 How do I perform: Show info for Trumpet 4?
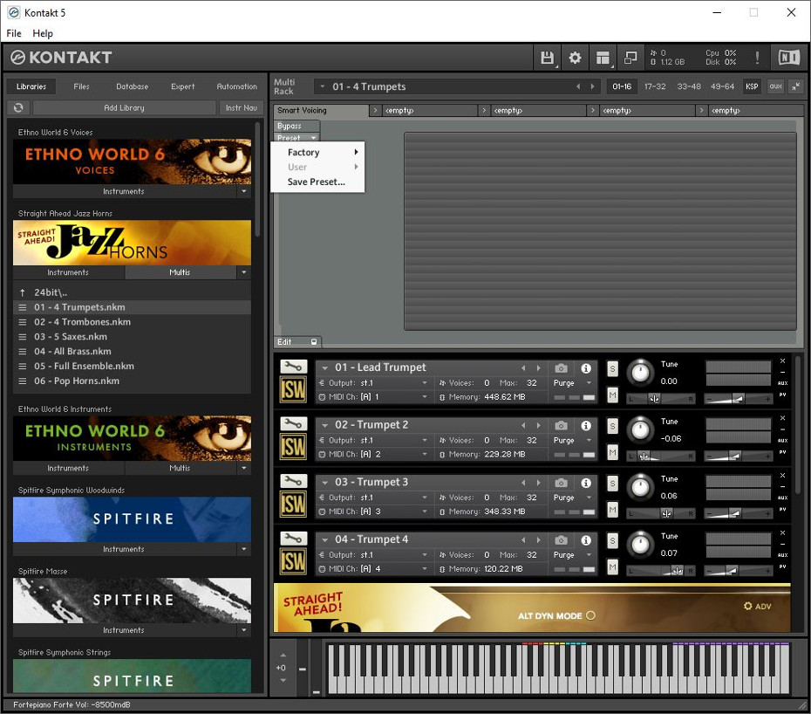tap(586, 540)
